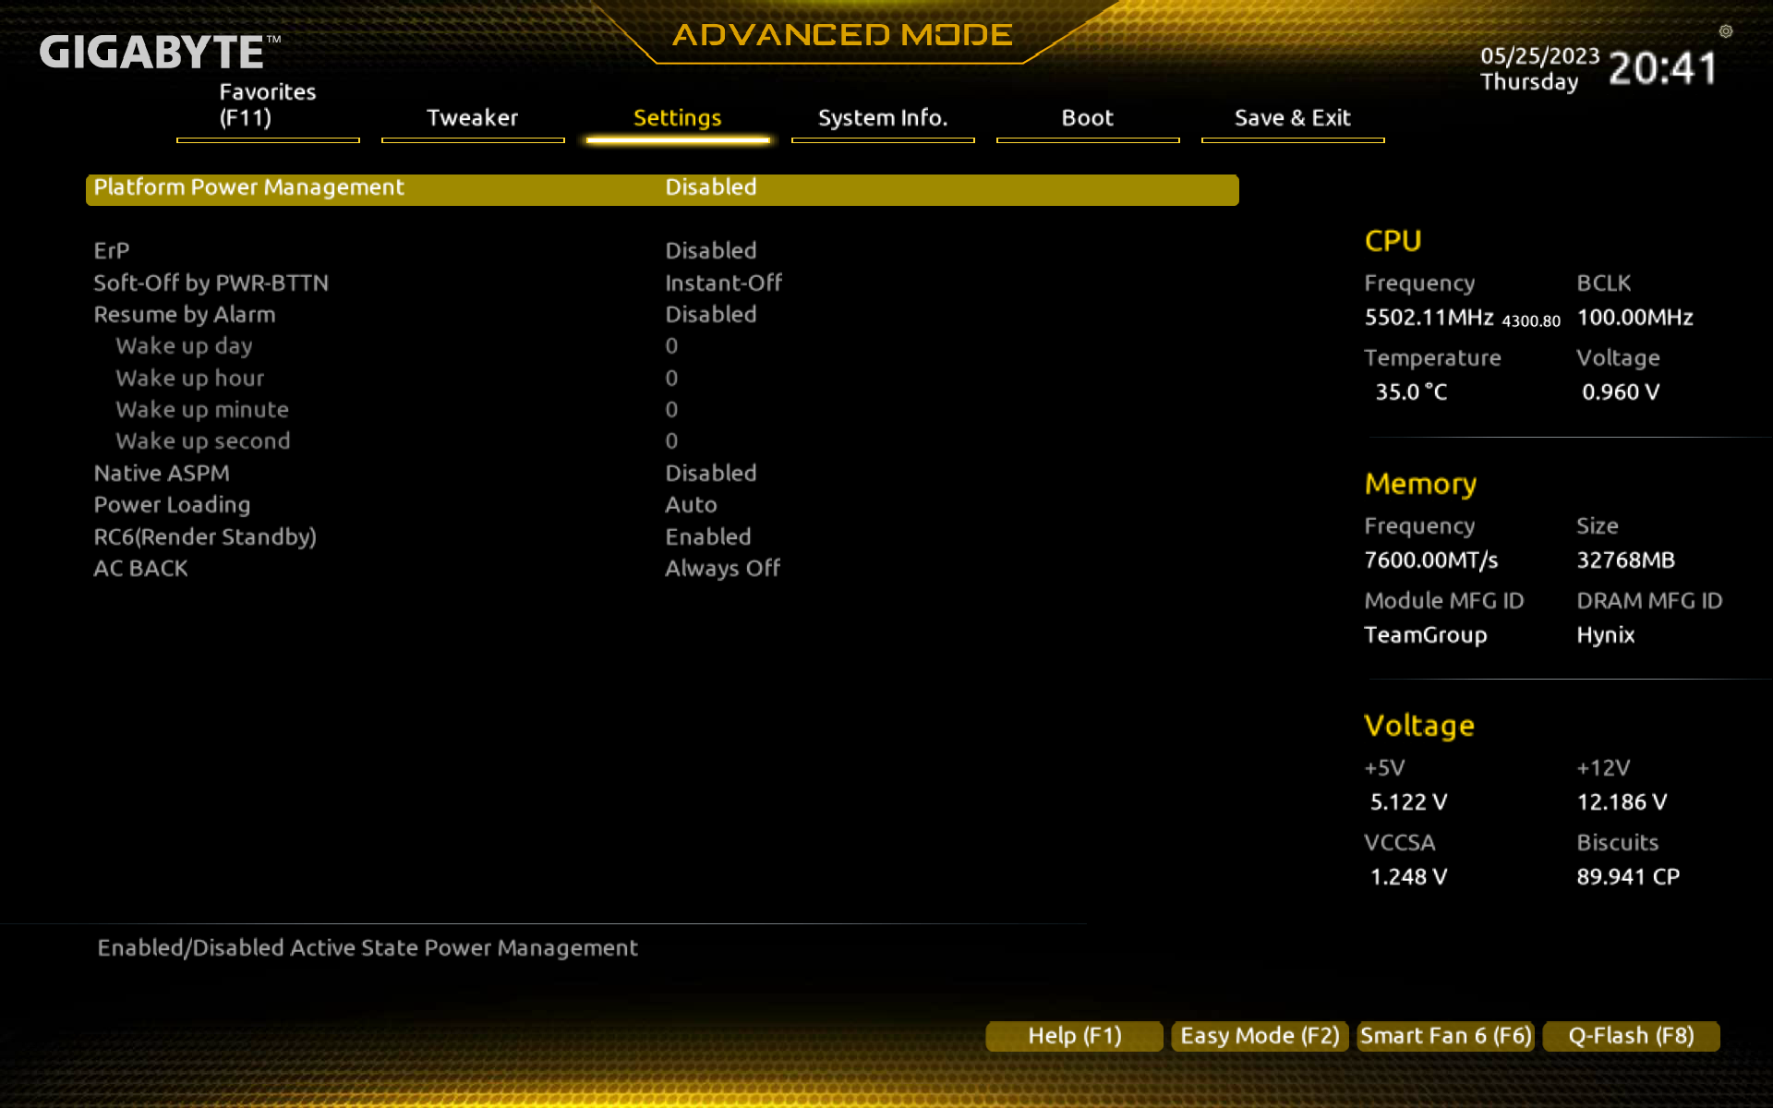1773x1108 pixels.
Task: Open Power Loading Auto options
Action: click(691, 505)
